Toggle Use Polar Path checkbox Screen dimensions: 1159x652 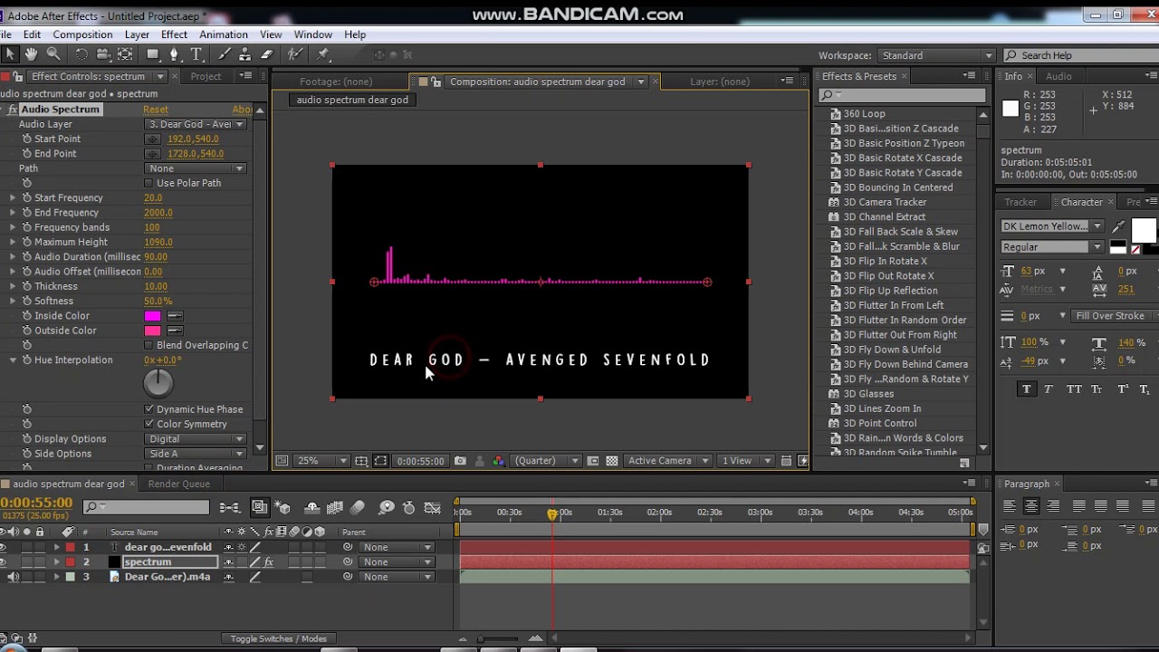pos(149,183)
